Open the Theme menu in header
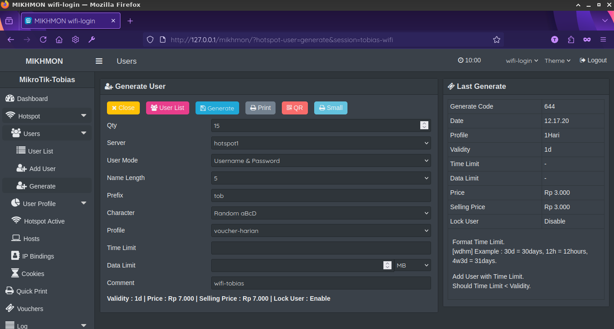 557,61
